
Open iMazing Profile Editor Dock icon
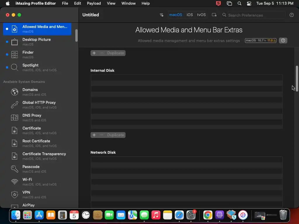(x=243, y=215)
